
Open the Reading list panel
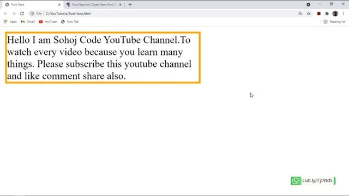(x=334, y=22)
